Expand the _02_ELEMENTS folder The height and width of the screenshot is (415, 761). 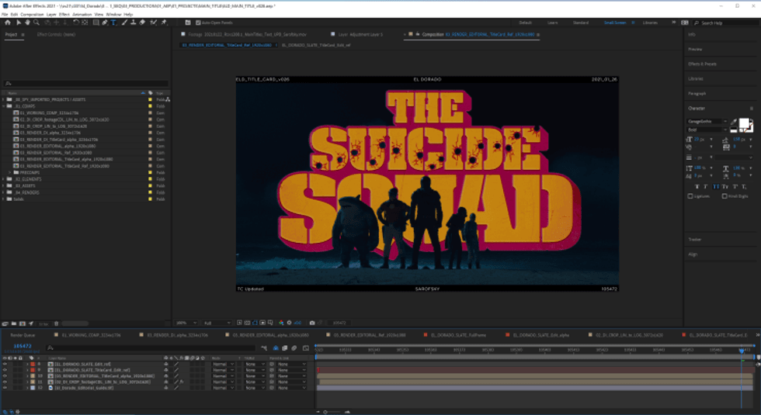click(x=3, y=179)
